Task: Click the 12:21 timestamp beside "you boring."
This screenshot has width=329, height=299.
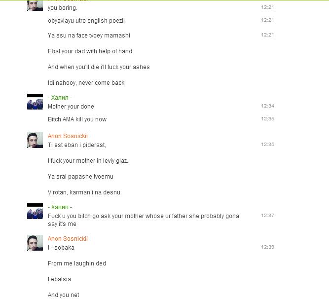Action: tap(267, 7)
